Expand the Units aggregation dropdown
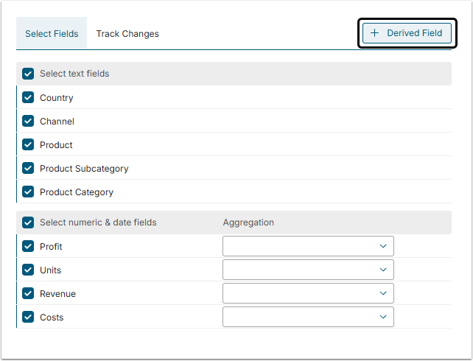473x361 pixels. pos(308,270)
